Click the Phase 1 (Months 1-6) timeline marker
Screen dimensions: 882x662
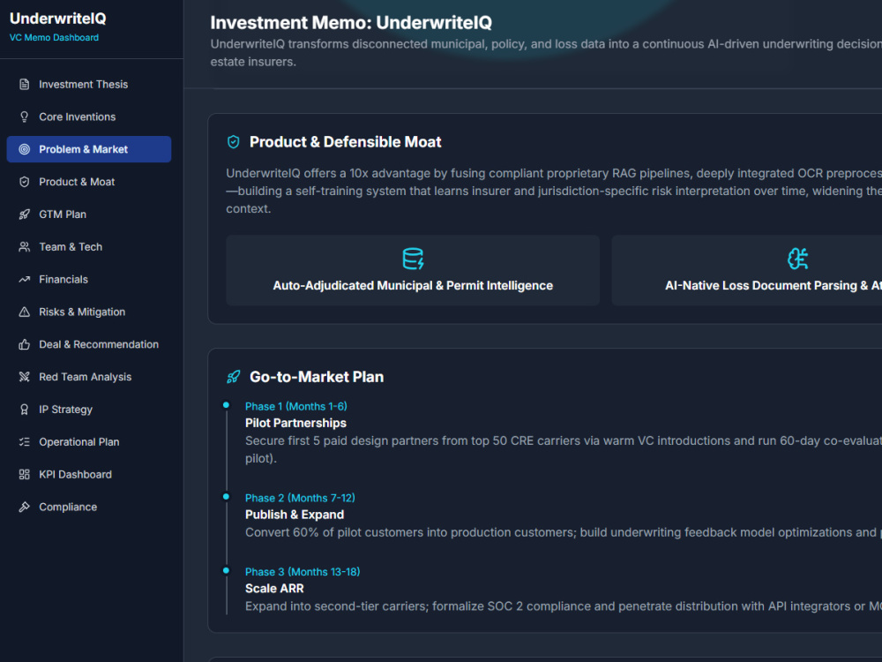tap(226, 405)
